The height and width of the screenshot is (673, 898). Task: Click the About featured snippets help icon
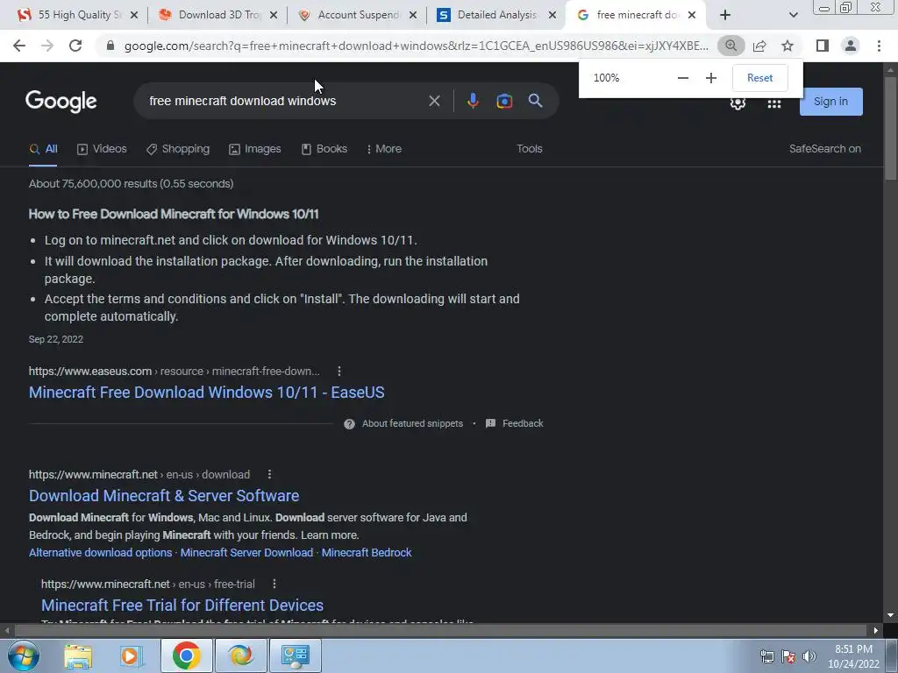click(x=349, y=424)
